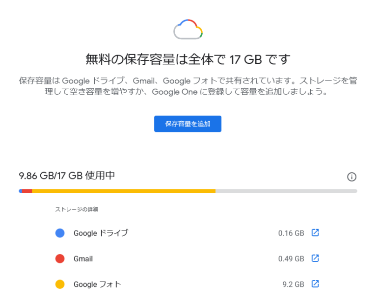The height and width of the screenshot is (308, 377).
Task: Click the red Gmail dot
Action: tap(60, 258)
